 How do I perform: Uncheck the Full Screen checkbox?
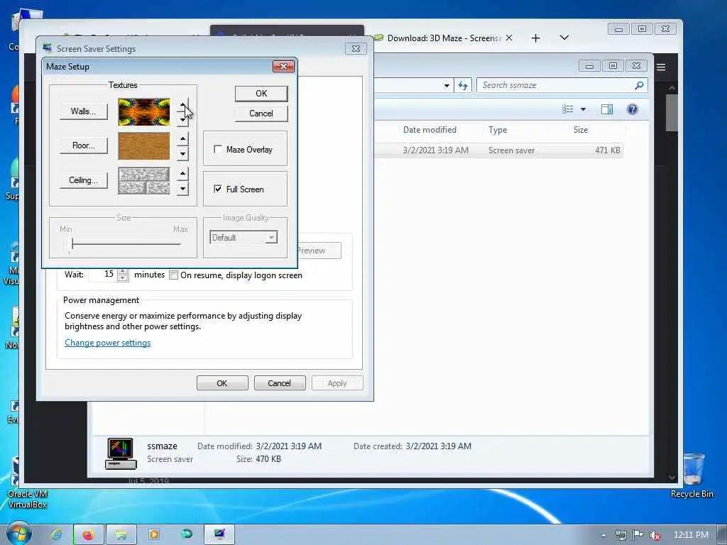click(x=217, y=189)
